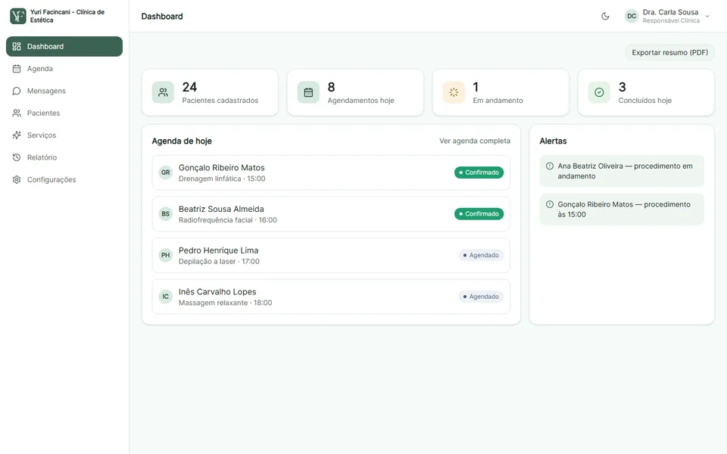Open the 1 Em andamento card
Image resolution: width=727 pixels, height=454 pixels.
(501, 92)
